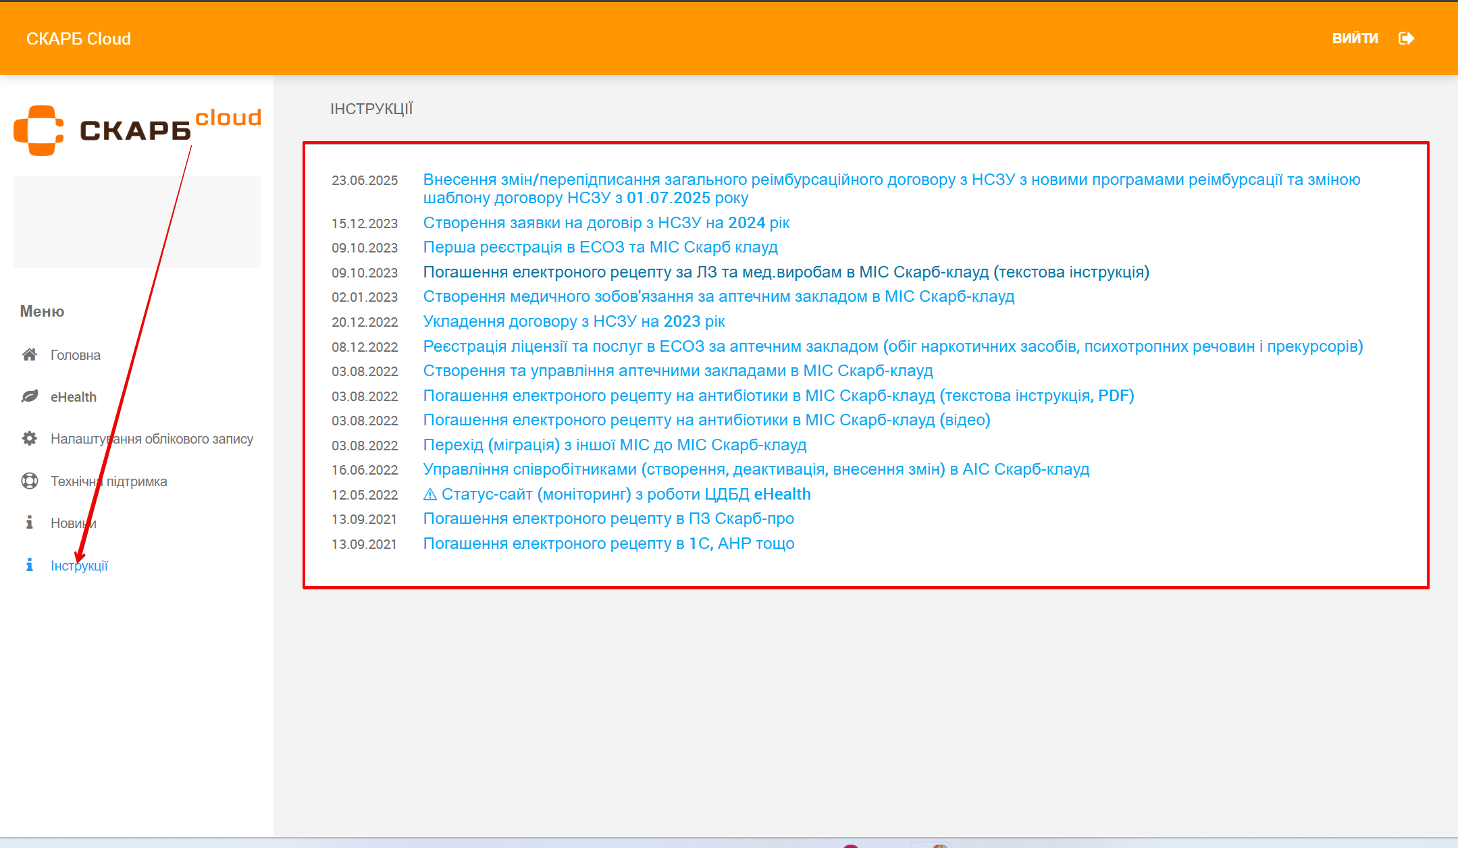The height and width of the screenshot is (848, 1458).
Task: Go to Налаштування облікового запису
Action: [x=151, y=439]
